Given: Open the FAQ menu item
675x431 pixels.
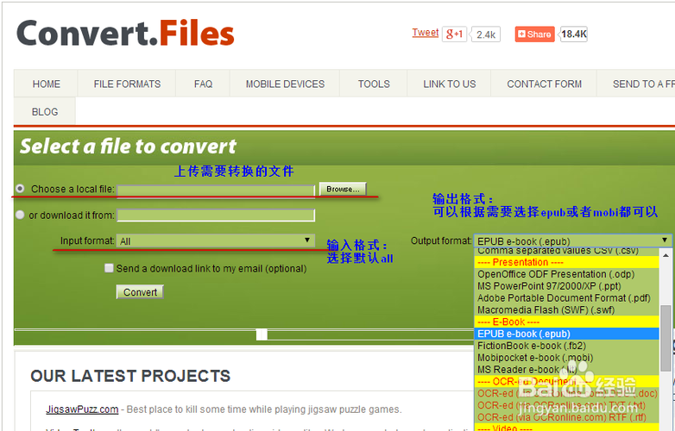Looking at the screenshot, I should click(x=203, y=84).
